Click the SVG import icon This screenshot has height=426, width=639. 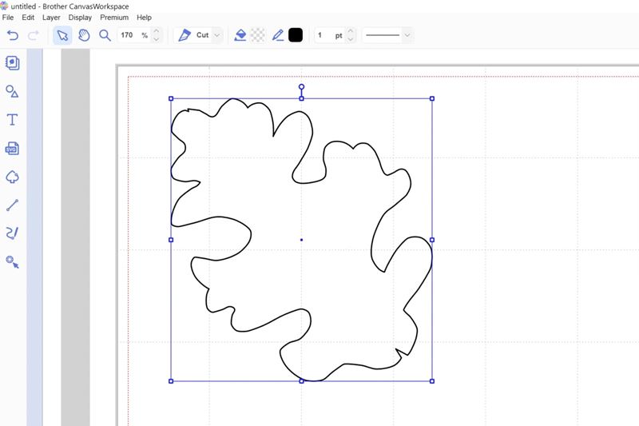point(12,149)
